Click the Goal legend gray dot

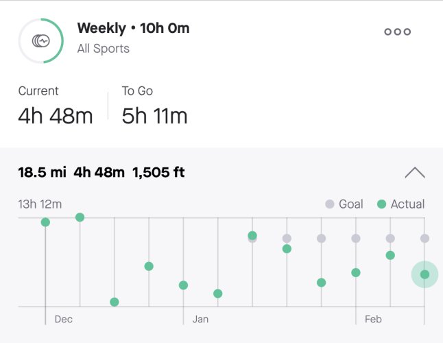pos(330,204)
